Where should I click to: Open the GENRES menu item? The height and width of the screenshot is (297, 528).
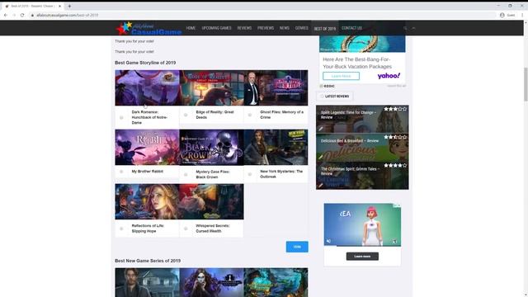[x=302, y=28]
